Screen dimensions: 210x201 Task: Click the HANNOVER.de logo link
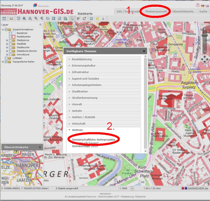pos(195,188)
